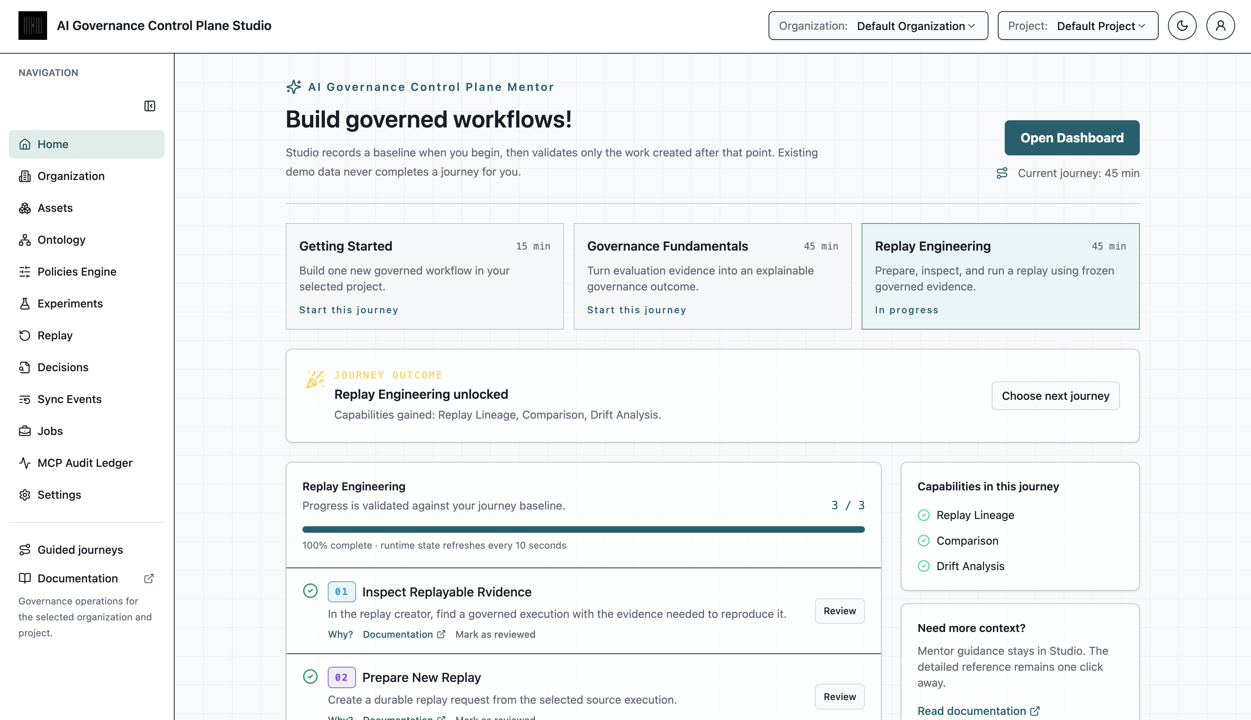Open Ontology in the sidebar
Screen dimensions: 1251x720
(87, 240)
